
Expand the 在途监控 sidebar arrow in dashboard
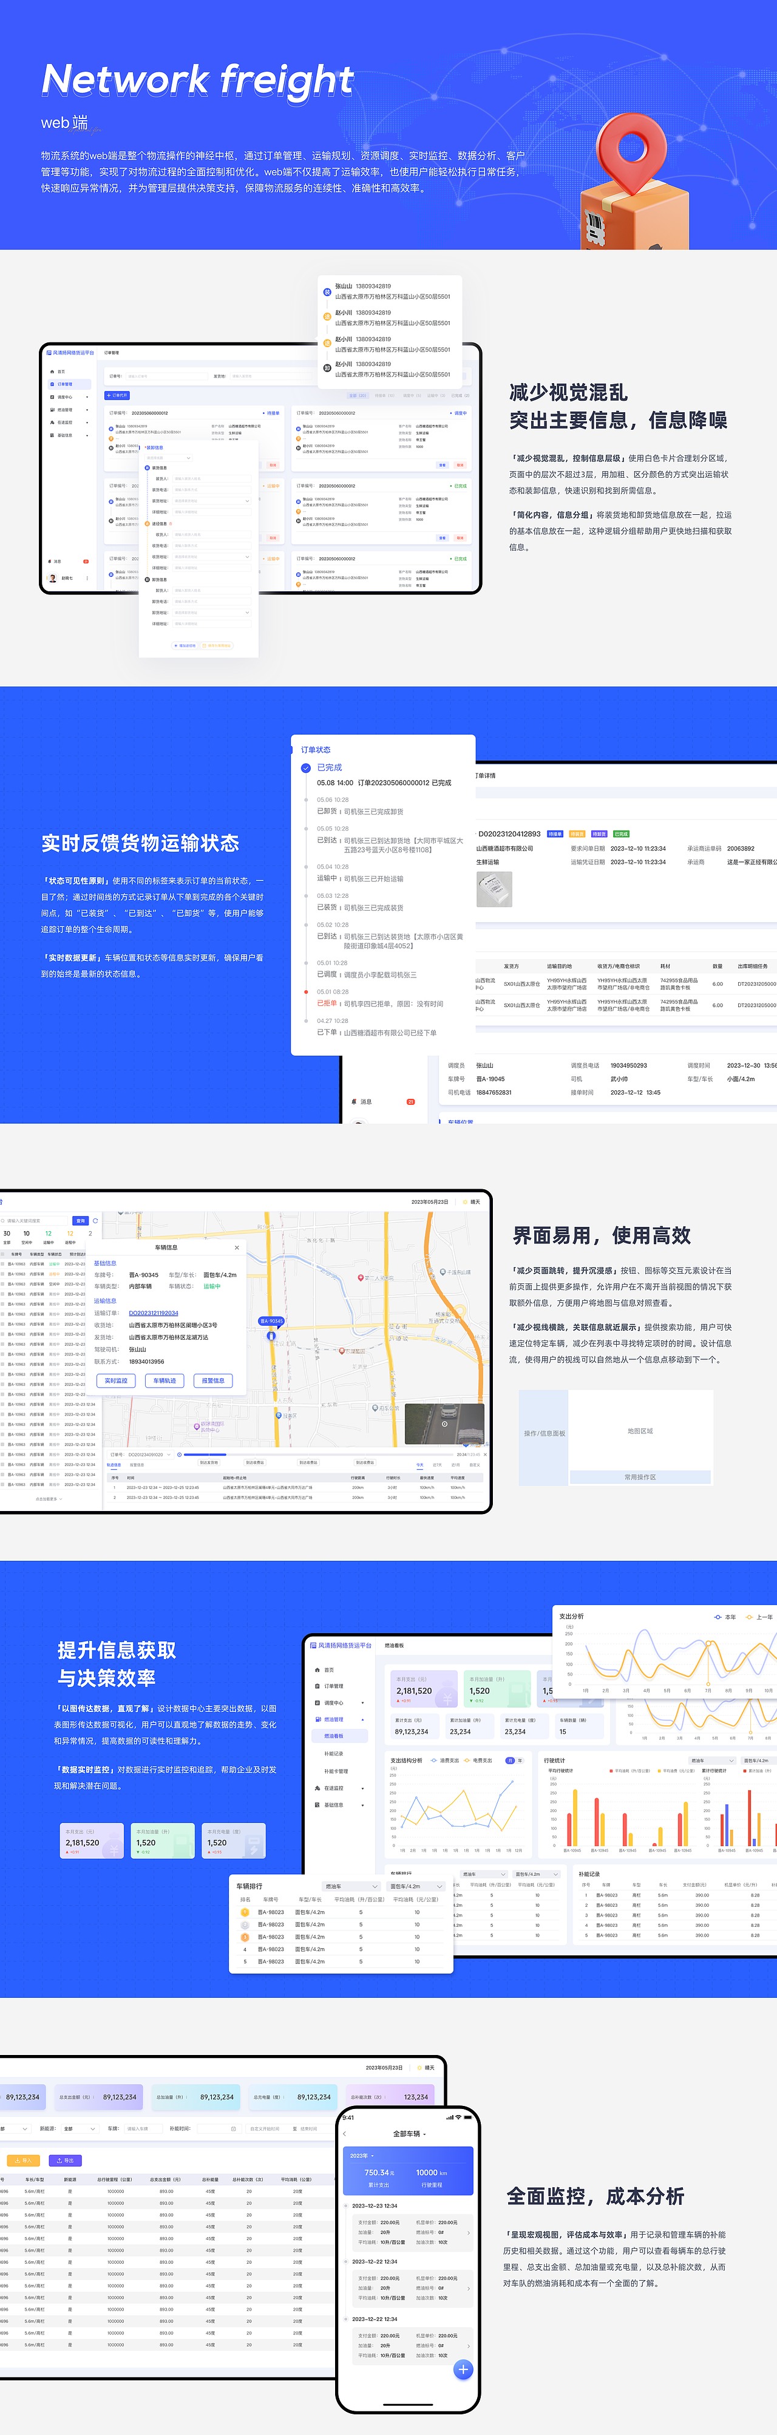coord(364,1788)
